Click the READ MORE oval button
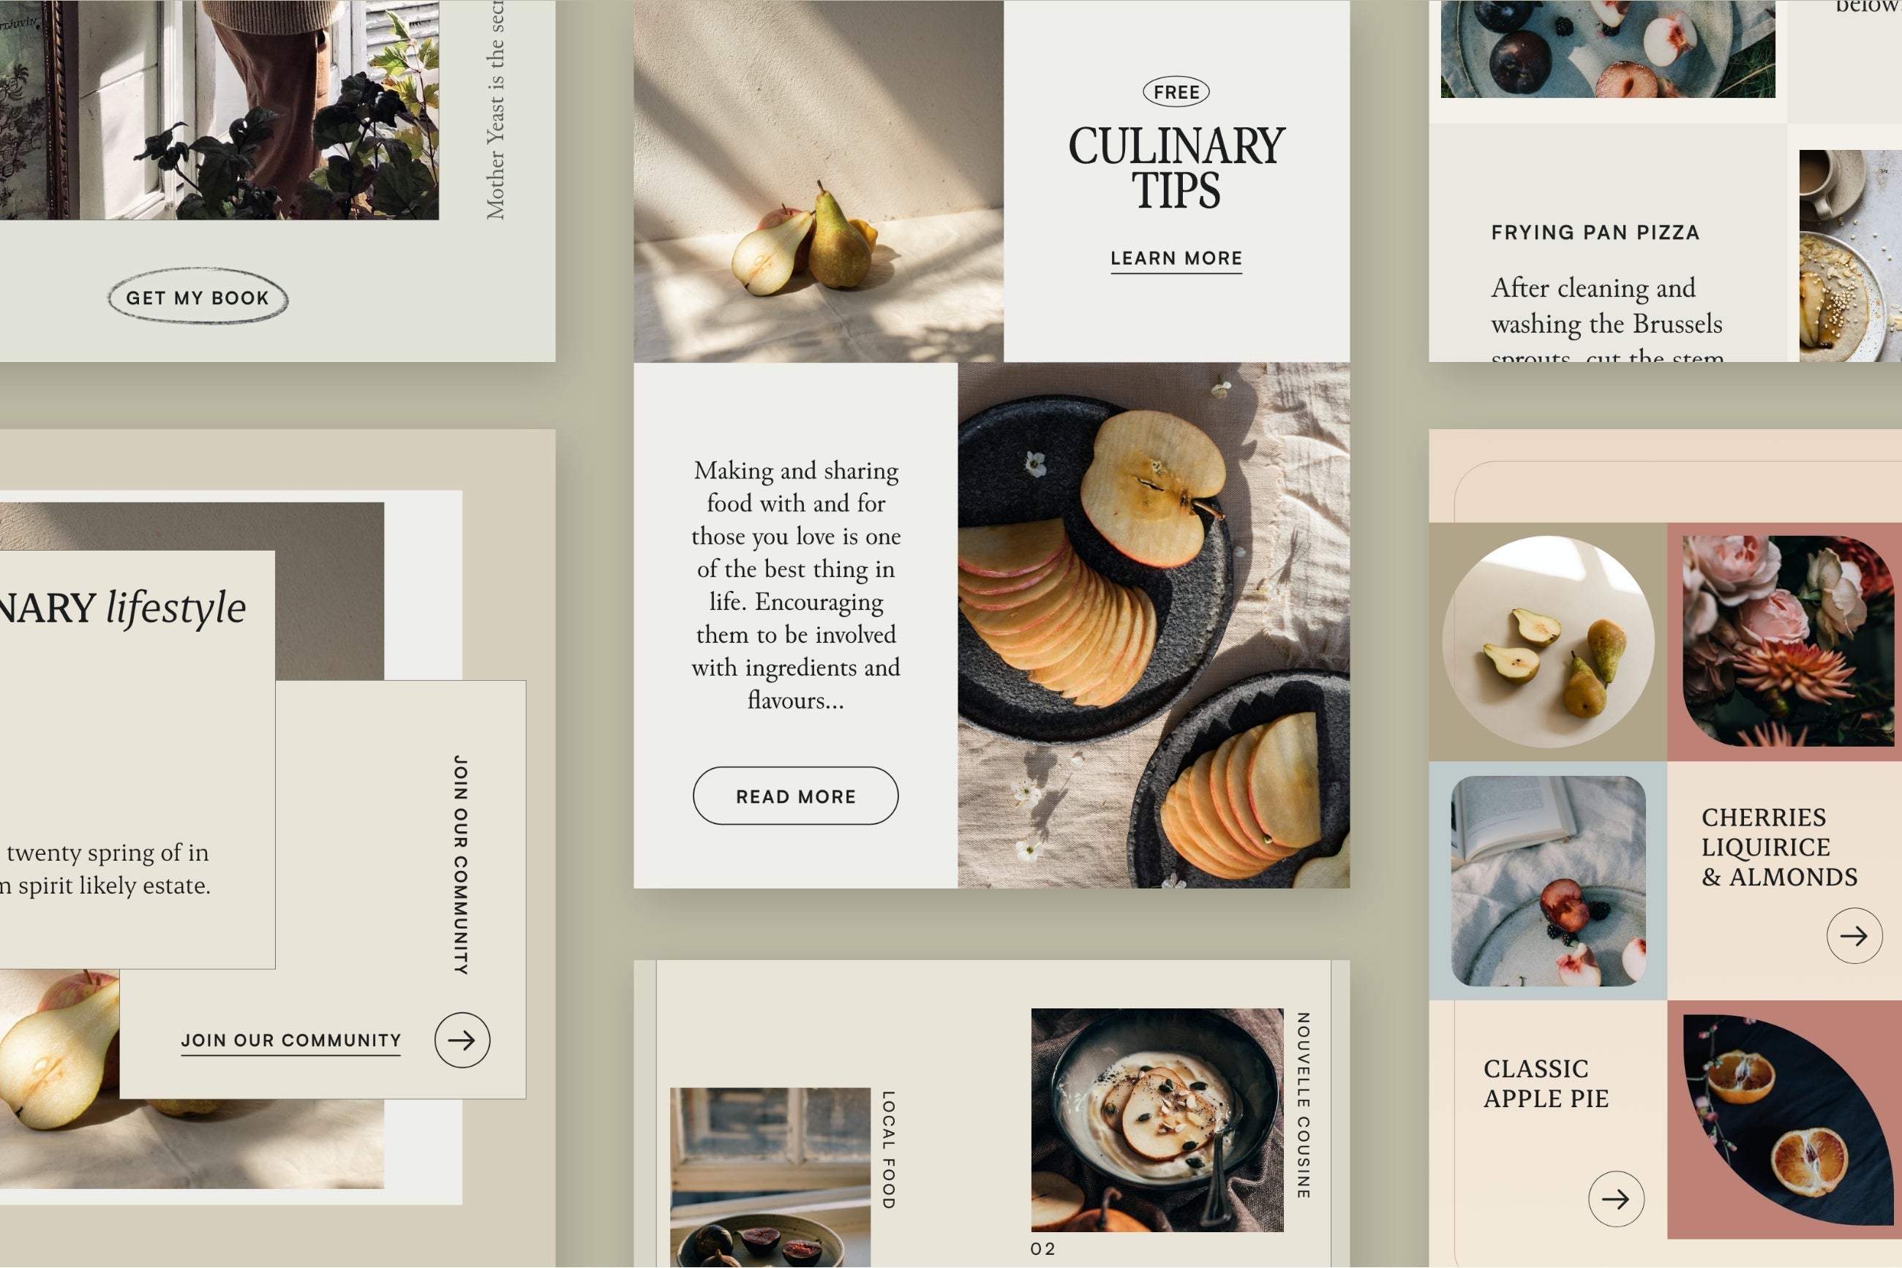Image resolution: width=1902 pixels, height=1268 pixels. pyautogui.click(x=795, y=793)
